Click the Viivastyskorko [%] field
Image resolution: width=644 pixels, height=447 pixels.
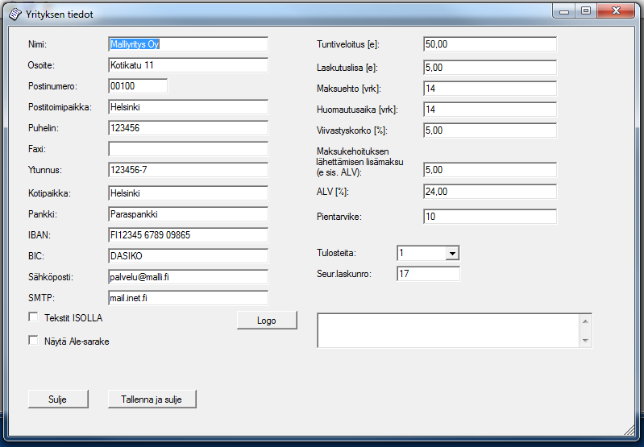[490, 130]
